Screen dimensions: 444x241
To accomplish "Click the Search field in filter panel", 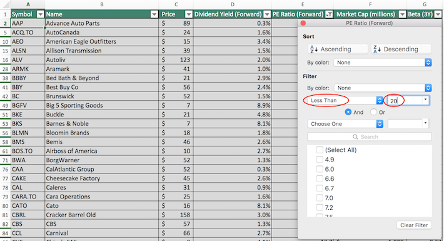I will tap(369, 137).
